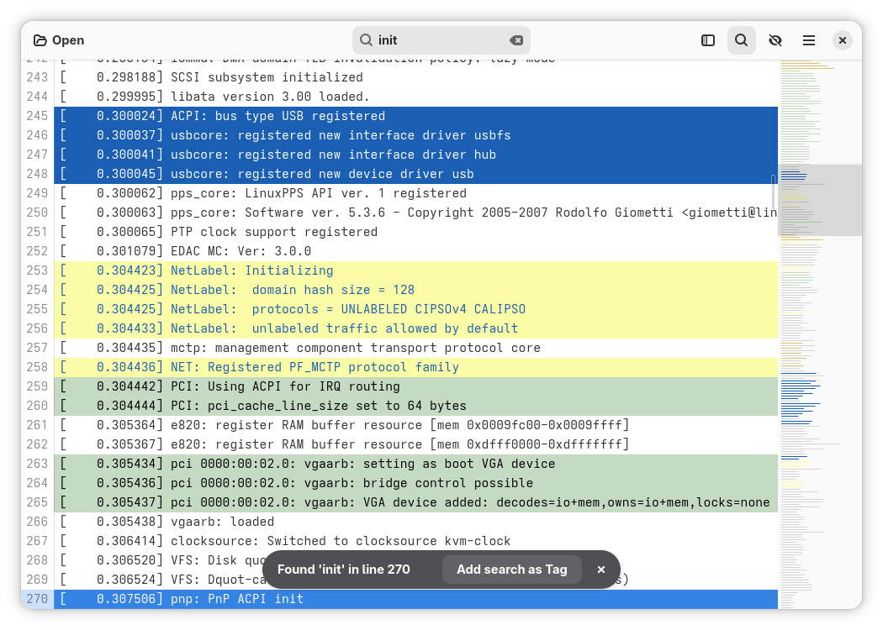Click line number 245 in gutter
883x630 pixels.
click(37, 116)
